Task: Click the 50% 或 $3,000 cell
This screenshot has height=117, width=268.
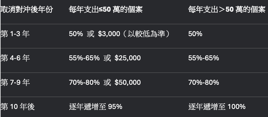Action: [95, 34]
